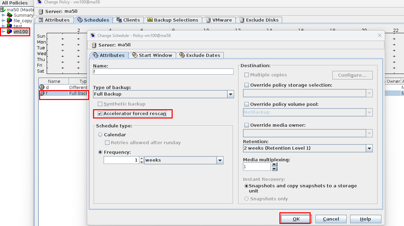Viewport: 404px width, 226px height.
Task: Expand the file_copy tree node
Action: [x=3, y=21]
